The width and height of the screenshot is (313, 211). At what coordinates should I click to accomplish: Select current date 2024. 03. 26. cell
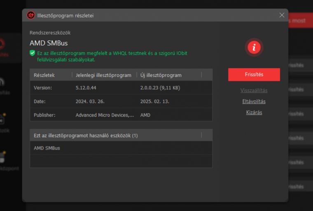coord(90,101)
